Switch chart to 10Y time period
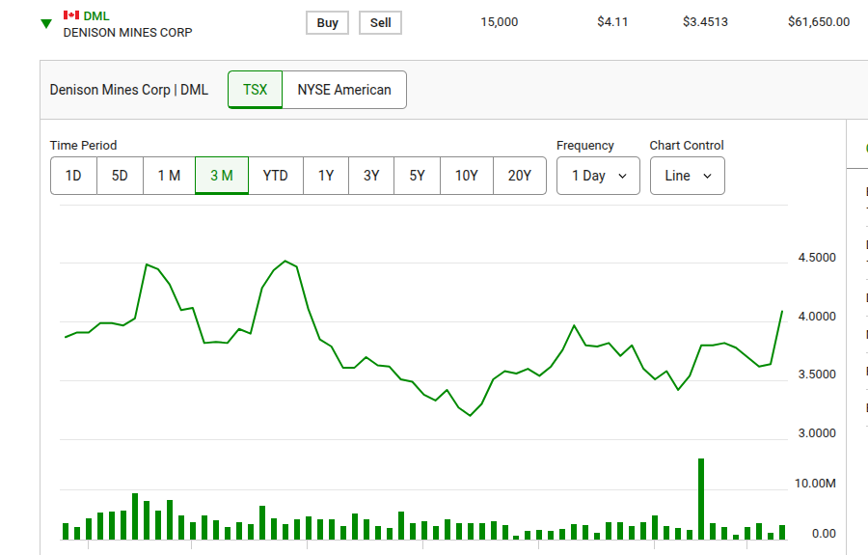The height and width of the screenshot is (555, 868). pyautogui.click(x=467, y=176)
